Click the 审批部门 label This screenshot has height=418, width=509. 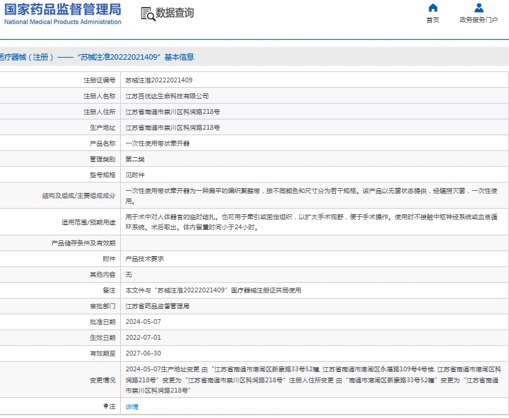point(102,306)
